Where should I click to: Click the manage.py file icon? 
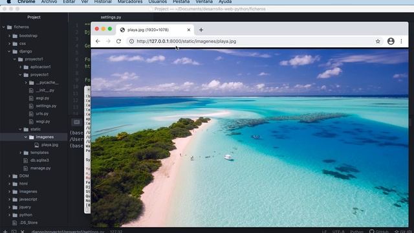[x=26, y=168]
